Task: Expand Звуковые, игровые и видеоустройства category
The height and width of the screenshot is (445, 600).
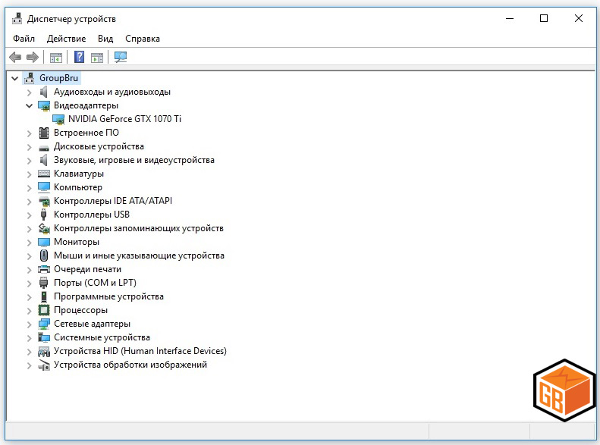Action: (x=29, y=161)
